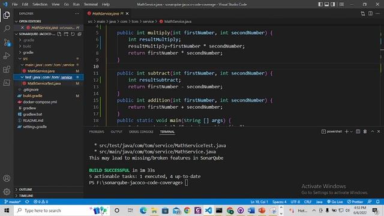Click the errors and warnings indicator
Screen dimensions: 384x216
click(41, 202)
